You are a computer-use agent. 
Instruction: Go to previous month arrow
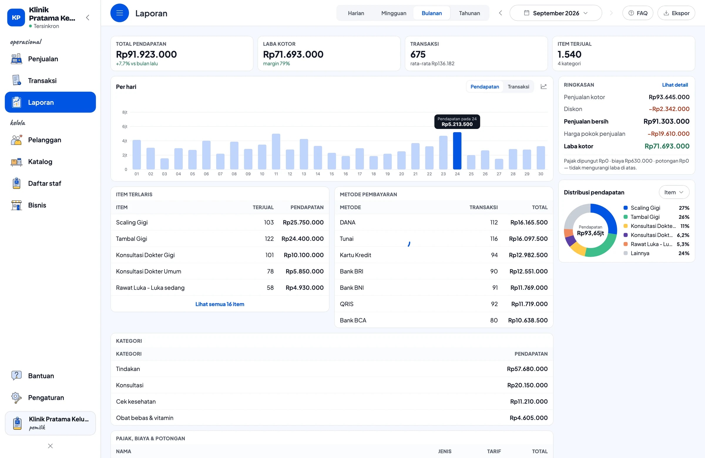click(x=500, y=13)
